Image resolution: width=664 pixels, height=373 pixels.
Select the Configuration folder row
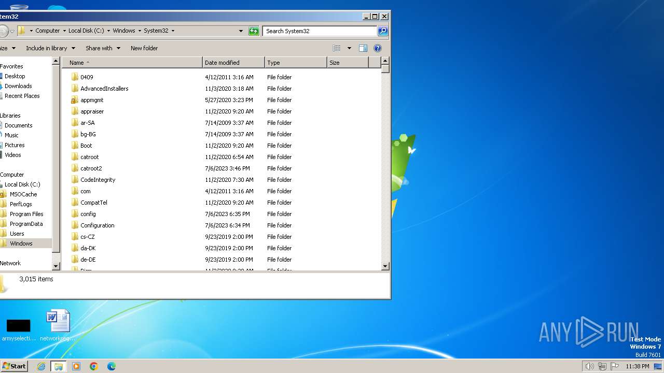click(218, 225)
